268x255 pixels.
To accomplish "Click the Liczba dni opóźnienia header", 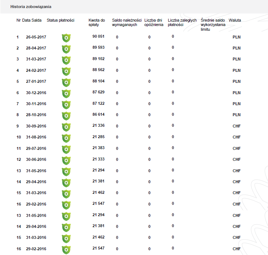I will point(154,22).
